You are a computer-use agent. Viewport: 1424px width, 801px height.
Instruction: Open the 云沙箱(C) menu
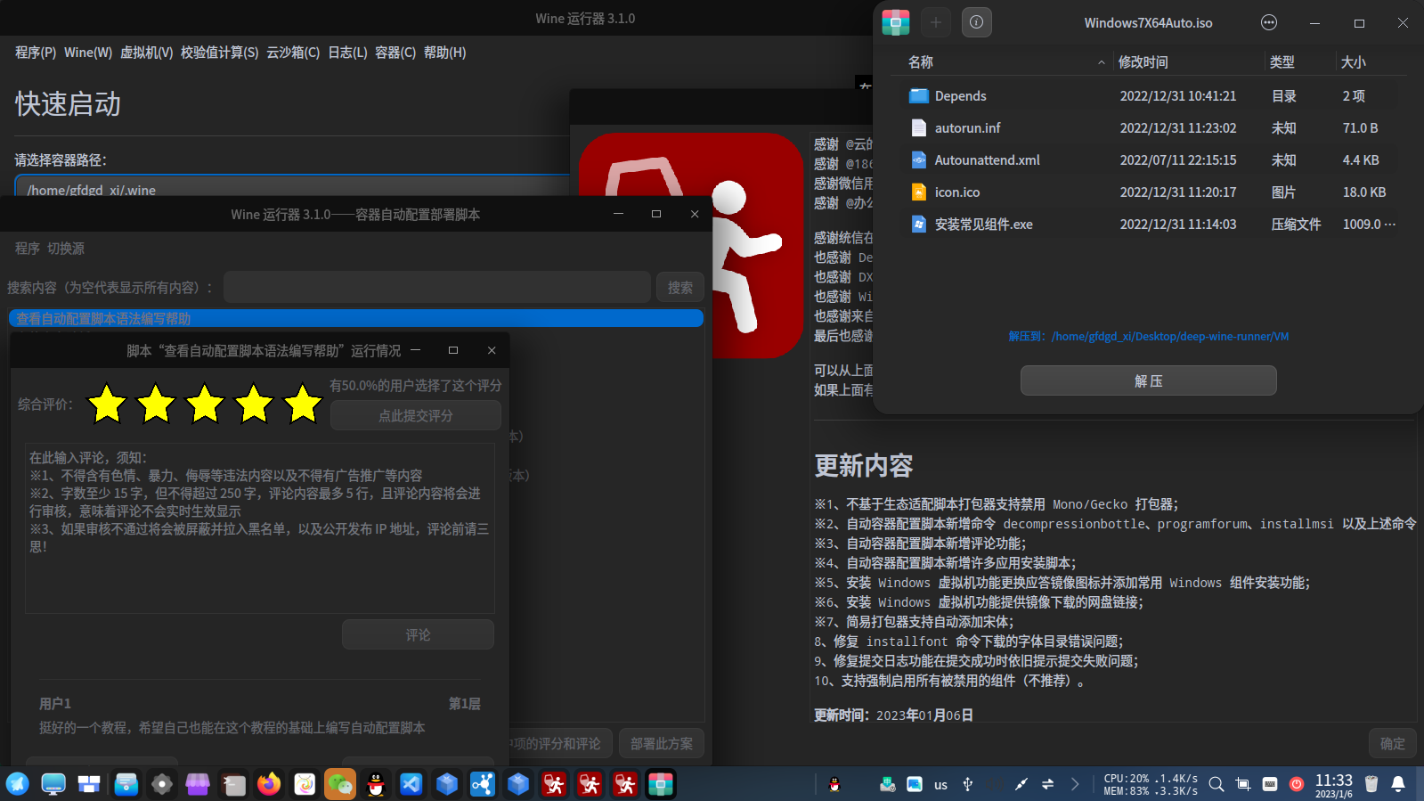point(293,53)
